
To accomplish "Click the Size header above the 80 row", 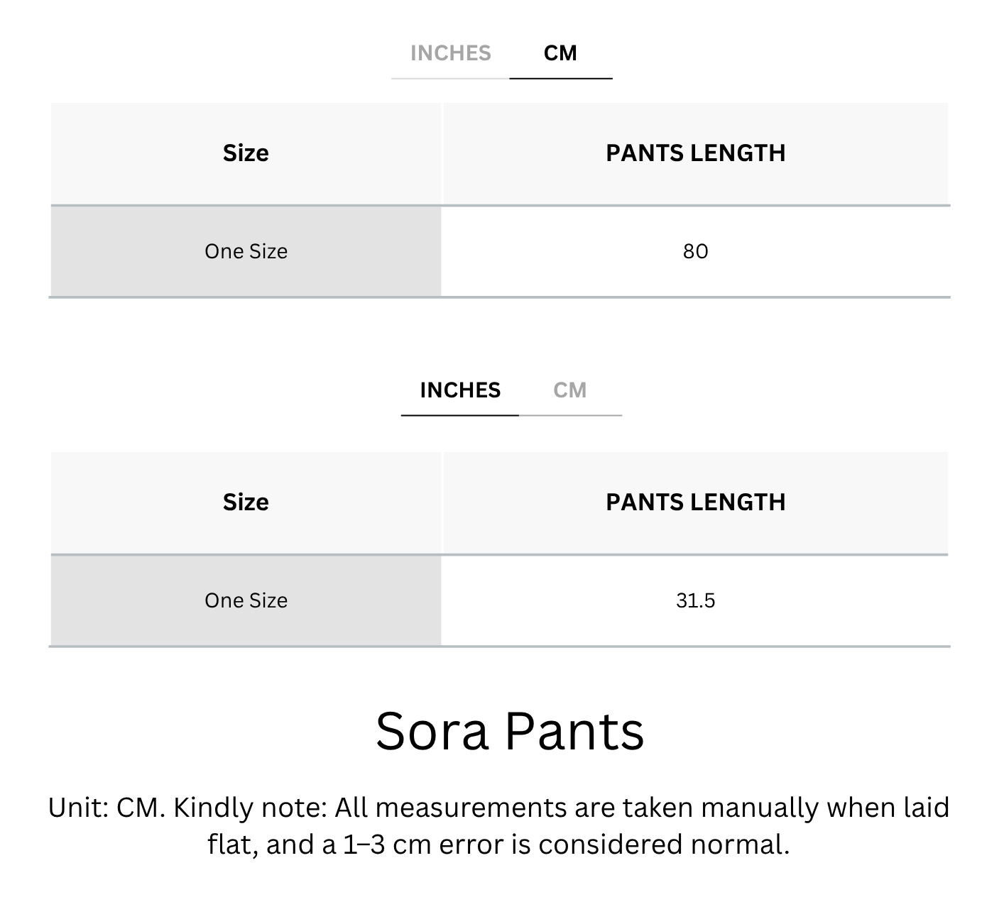I will pos(246,153).
